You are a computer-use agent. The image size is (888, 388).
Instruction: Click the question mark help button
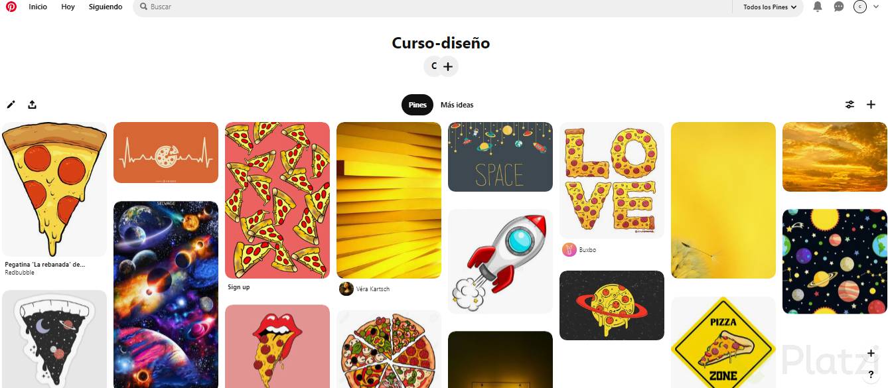pos(871,375)
